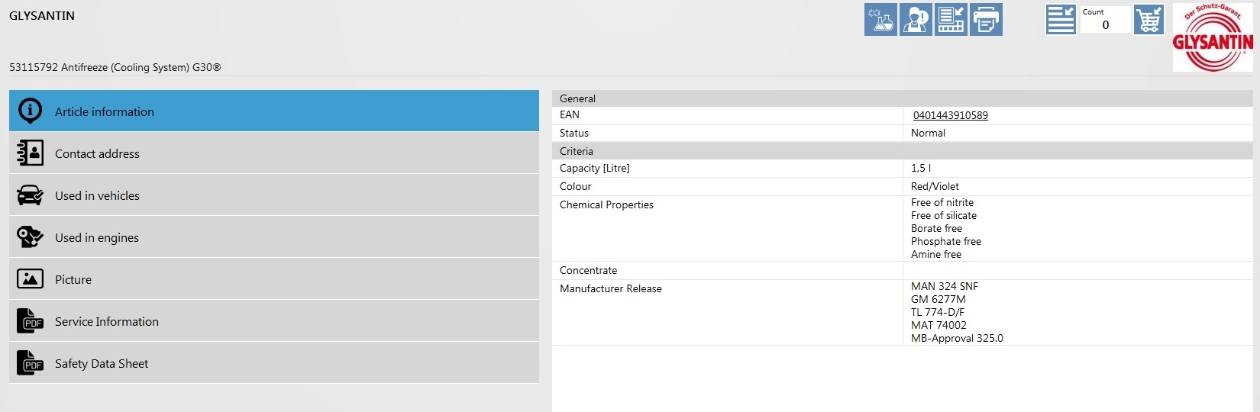Click the car icon

click(31, 195)
